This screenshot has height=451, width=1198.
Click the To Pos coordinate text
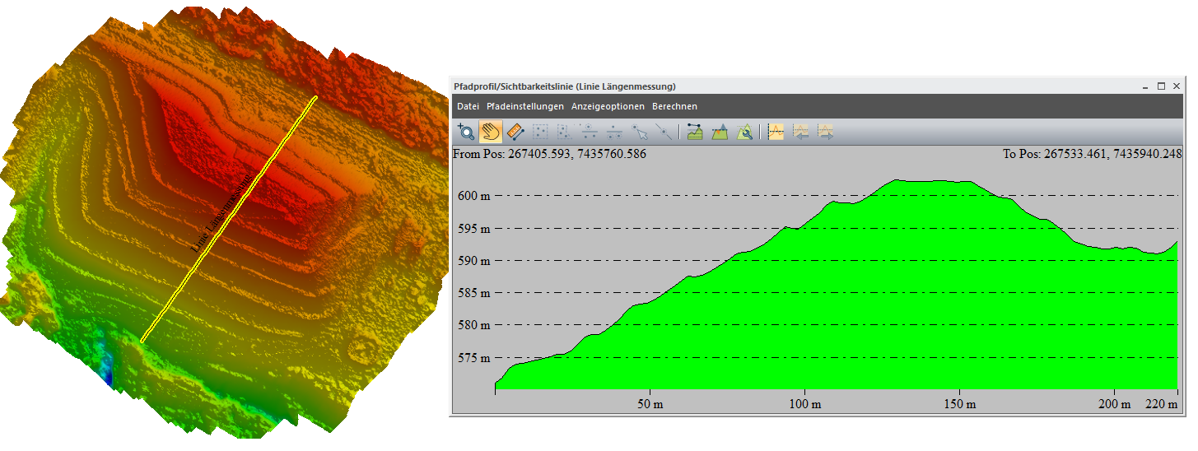pyautogui.click(x=1092, y=154)
